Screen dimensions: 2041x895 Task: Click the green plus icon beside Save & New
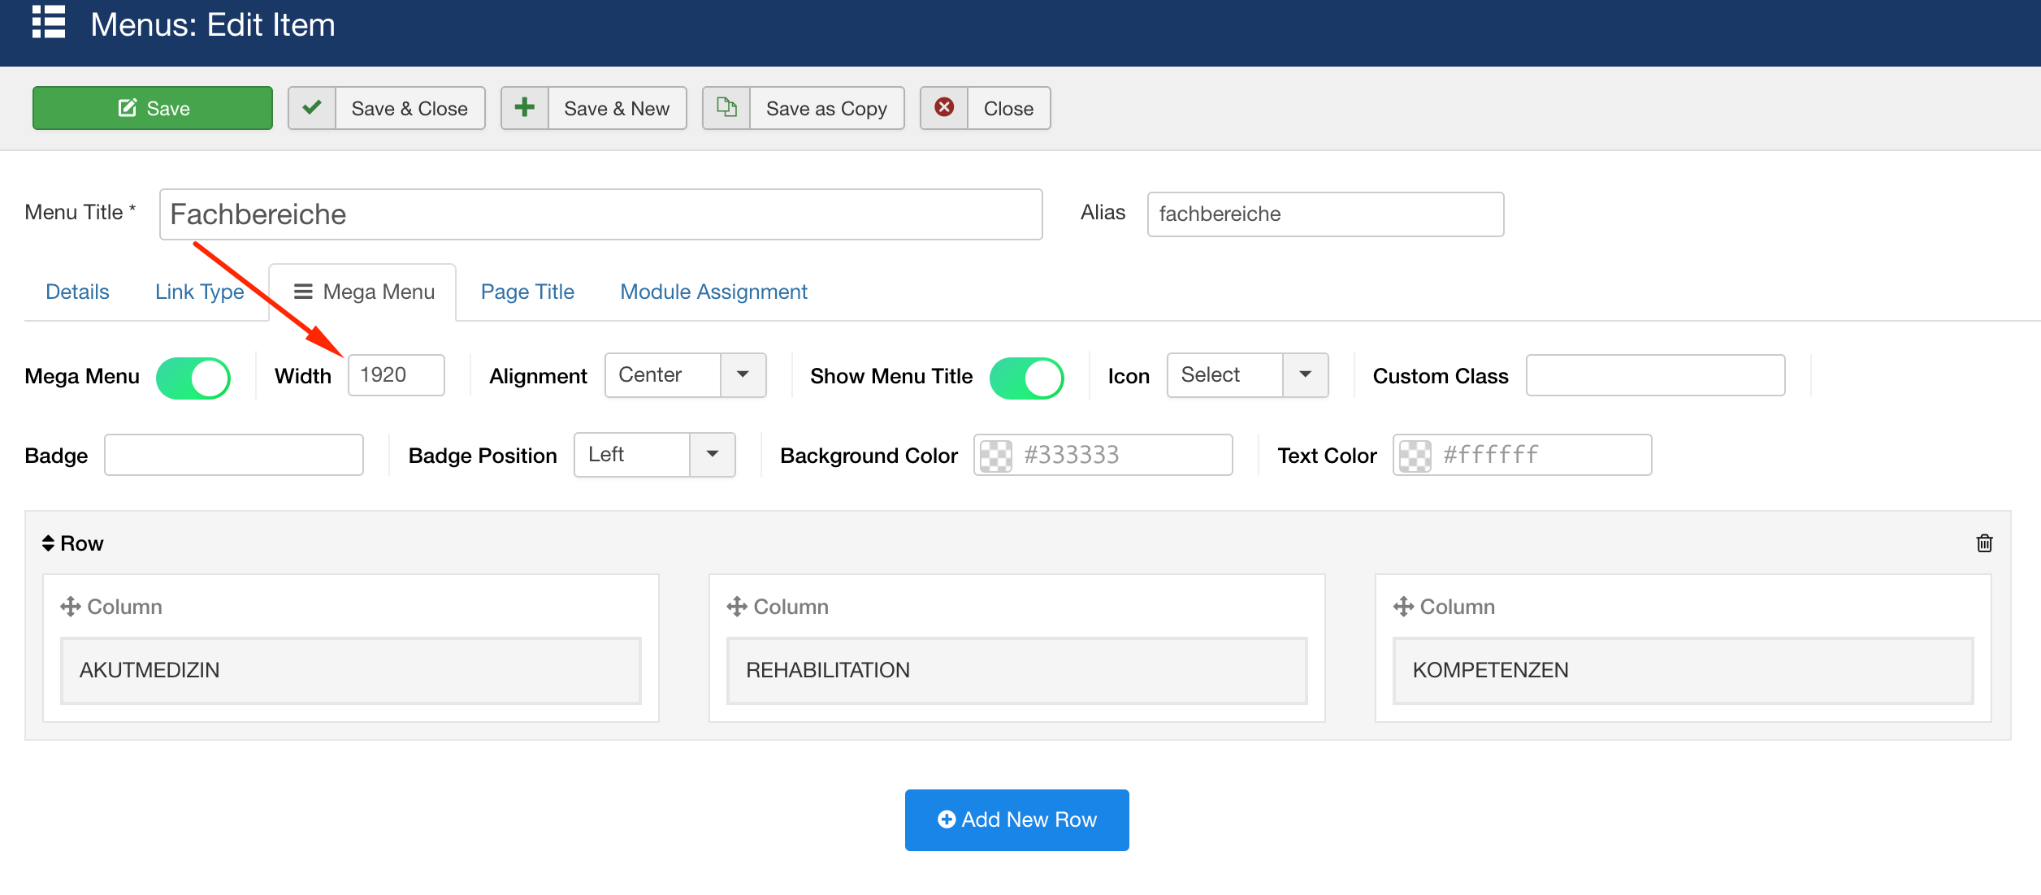(x=525, y=108)
